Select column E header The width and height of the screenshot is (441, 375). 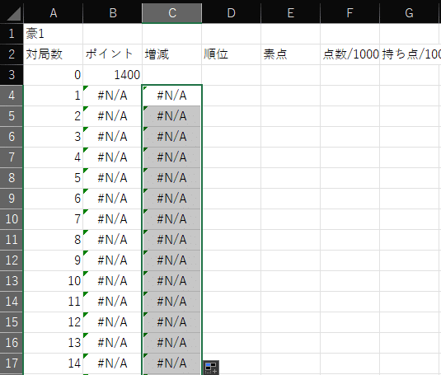pyautogui.click(x=290, y=13)
